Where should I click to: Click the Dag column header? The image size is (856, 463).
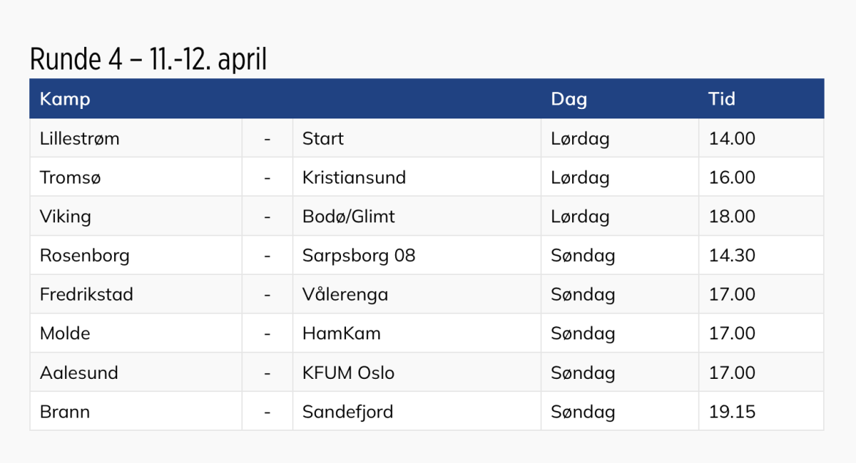click(568, 99)
